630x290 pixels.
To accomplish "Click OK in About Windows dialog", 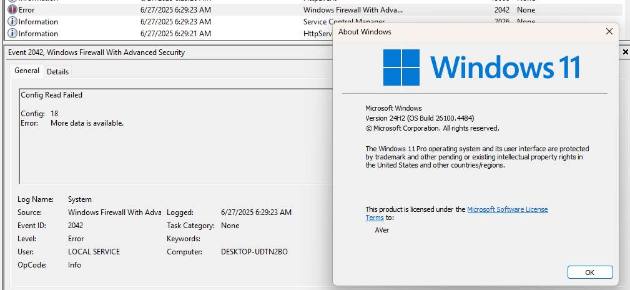I will (590, 272).
